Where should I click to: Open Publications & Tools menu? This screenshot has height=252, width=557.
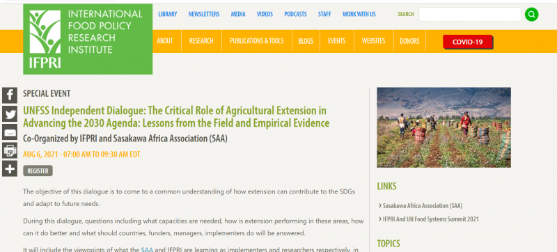coord(256,41)
